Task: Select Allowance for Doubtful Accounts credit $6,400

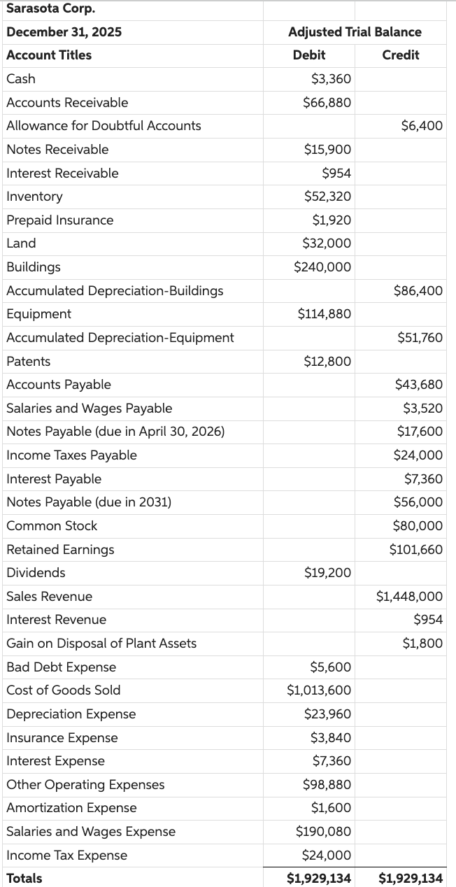Action: [x=422, y=126]
